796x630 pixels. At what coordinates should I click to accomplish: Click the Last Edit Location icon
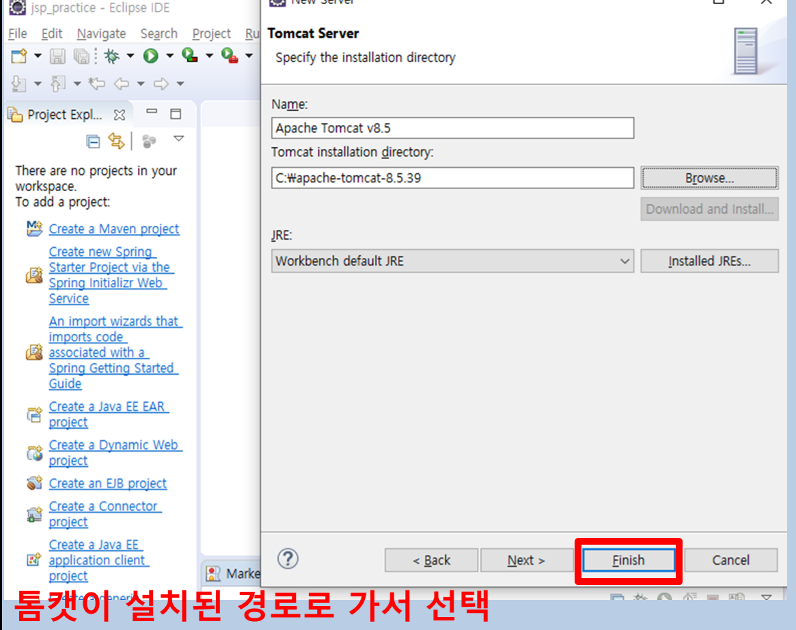[x=96, y=83]
